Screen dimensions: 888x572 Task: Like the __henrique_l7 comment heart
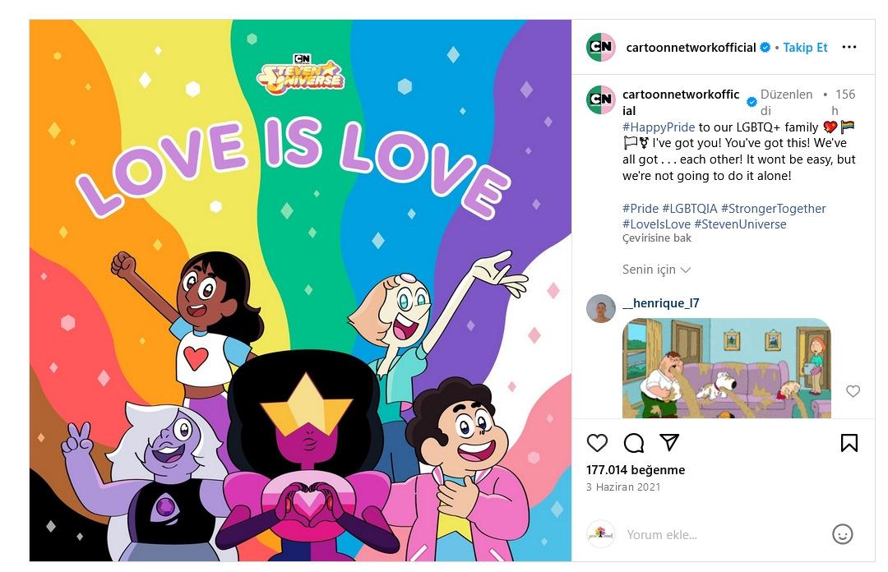853,390
